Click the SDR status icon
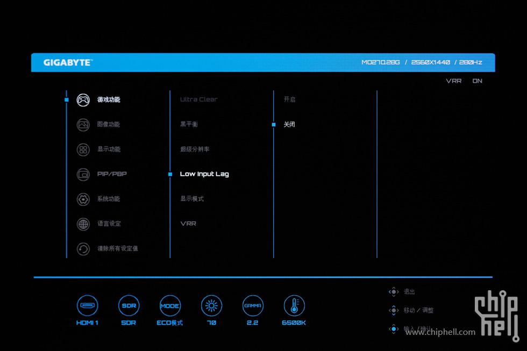Screen dimensions: 527x351 point(129,305)
